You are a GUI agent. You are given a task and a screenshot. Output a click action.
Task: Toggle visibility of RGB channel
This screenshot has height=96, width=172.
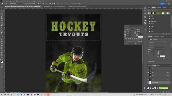pyautogui.click(x=148, y=69)
